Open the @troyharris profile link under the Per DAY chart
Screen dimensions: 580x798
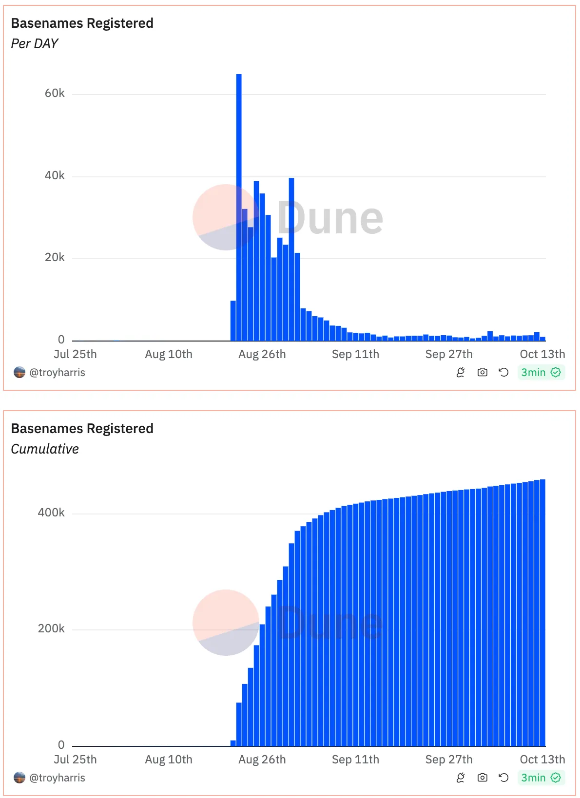coord(57,373)
